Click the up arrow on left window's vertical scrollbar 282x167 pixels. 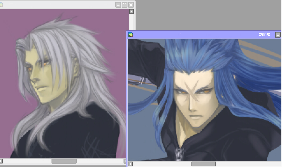[132, 11]
